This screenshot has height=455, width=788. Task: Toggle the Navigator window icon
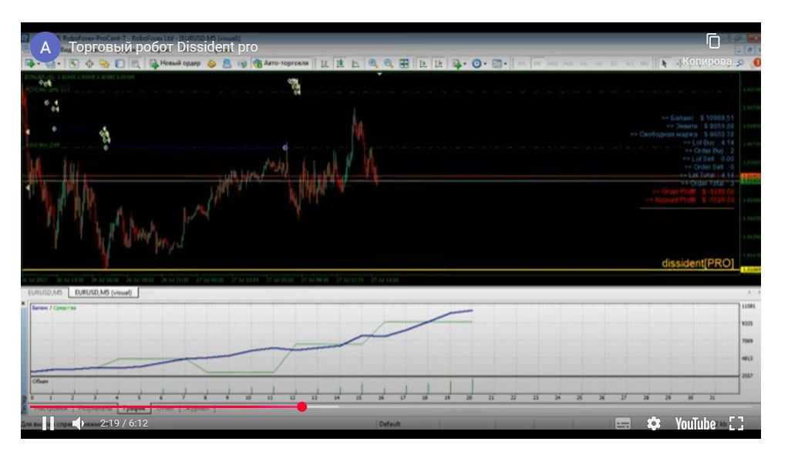pos(105,63)
